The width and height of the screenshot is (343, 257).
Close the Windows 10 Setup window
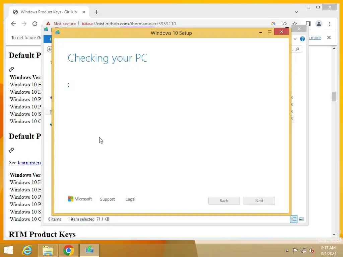(x=282, y=32)
